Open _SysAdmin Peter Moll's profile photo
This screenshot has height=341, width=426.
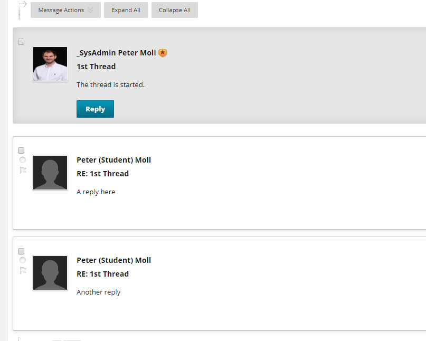(50, 64)
